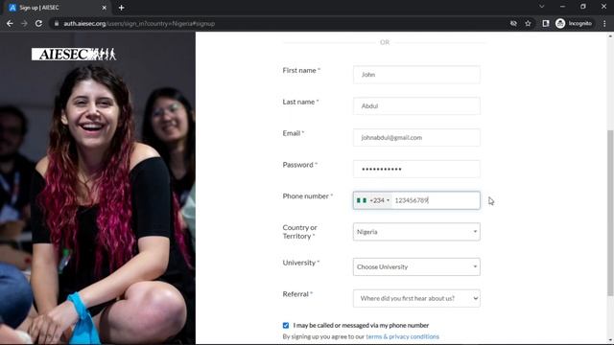This screenshot has width=614, height=345.
Task: Close the Sign up | AIESEC tab
Action: coord(105,8)
